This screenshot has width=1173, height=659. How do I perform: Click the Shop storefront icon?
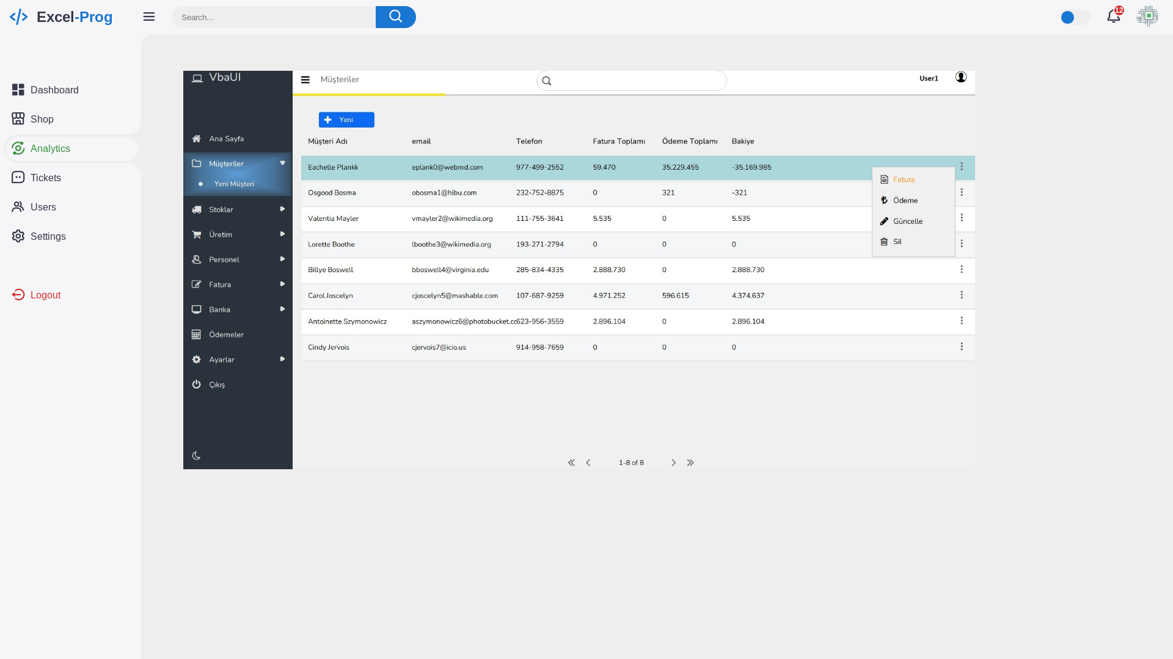point(18,119)
